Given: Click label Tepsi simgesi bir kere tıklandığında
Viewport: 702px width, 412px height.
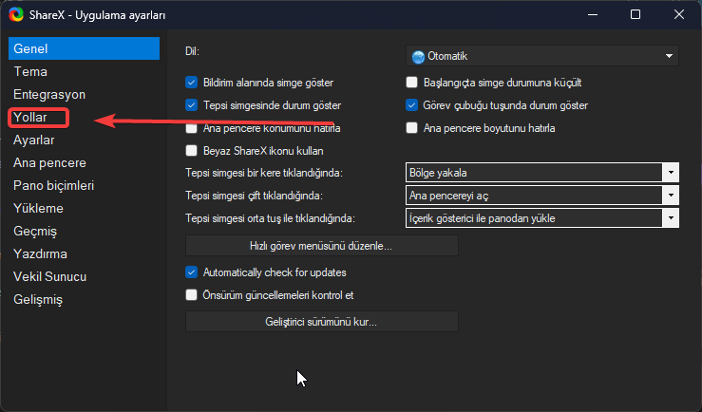Looking at the screenshot, I should [x=264, y=173].
